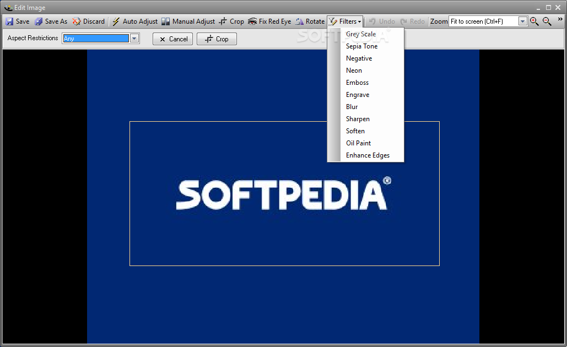
Task: Open the Aspect Restrictions dropdown arrow
Action: [134, 39]
